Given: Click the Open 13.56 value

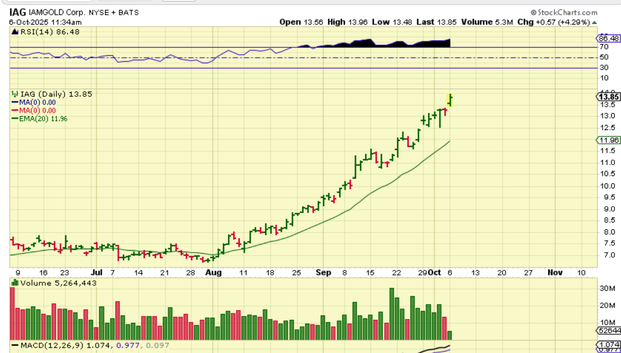Looking at the screenshot, I should coord(301,22).
